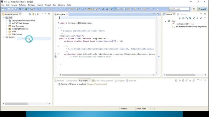Click the Quick Access search field

179,9
